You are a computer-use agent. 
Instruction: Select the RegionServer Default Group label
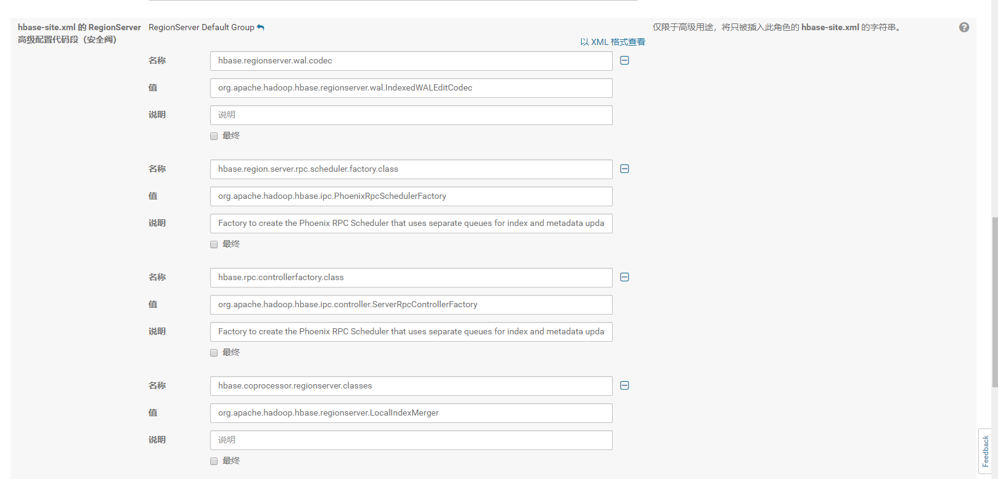[x=202, y=27]
